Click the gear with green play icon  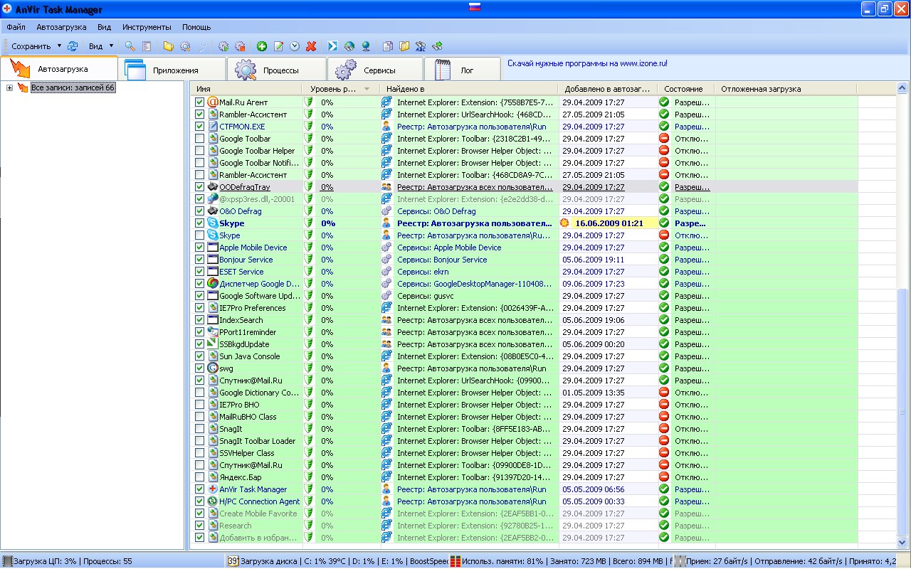pyautogui.click(x=223, y=46)
